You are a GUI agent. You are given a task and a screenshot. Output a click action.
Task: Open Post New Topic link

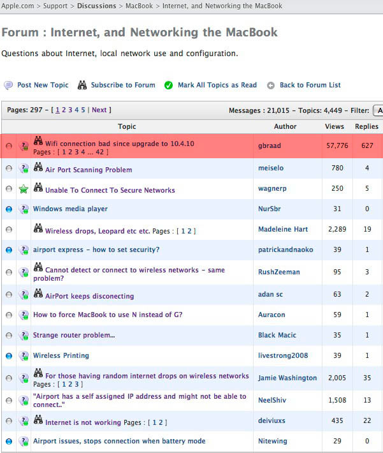(43, 85)
